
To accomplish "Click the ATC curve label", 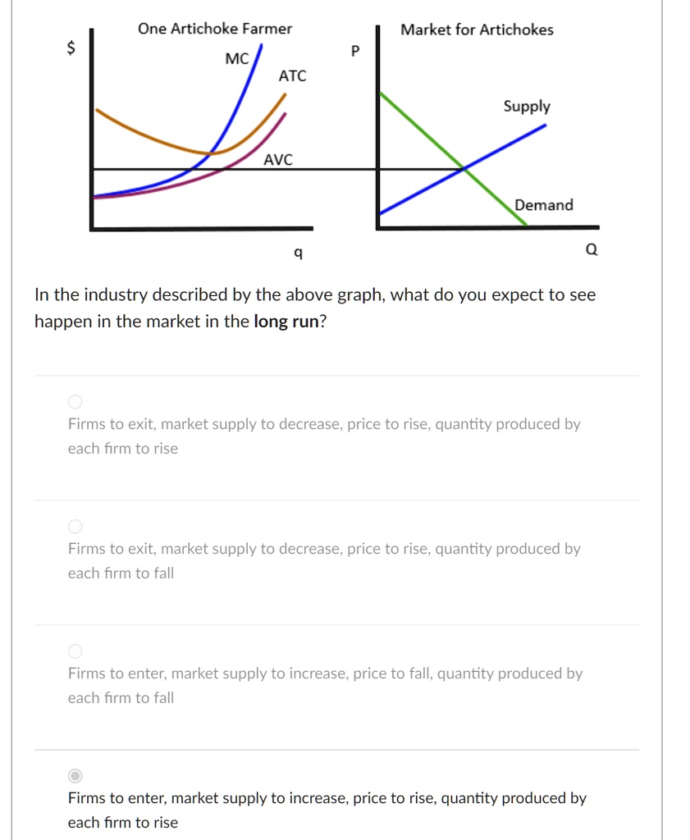I will coord(293,76).
